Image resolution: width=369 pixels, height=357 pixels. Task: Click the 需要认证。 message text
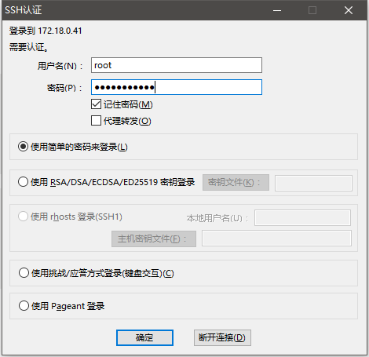(28, 47)
